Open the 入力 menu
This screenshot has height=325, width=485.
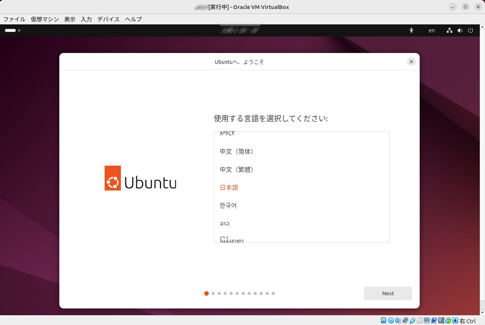[86, 19]
